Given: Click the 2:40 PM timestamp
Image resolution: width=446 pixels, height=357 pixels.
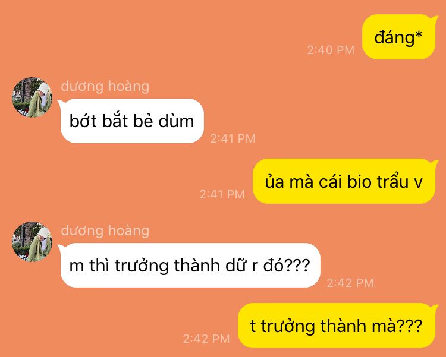Looking at the screenshot, I should click(x=331, y=50).
